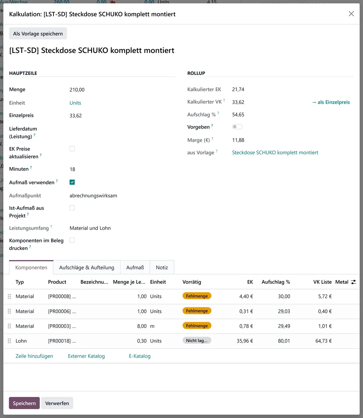This screenshot has width=363, height=418.
Task: Grab the drag handle of the PR00006 row
Action: pos(9,311)
